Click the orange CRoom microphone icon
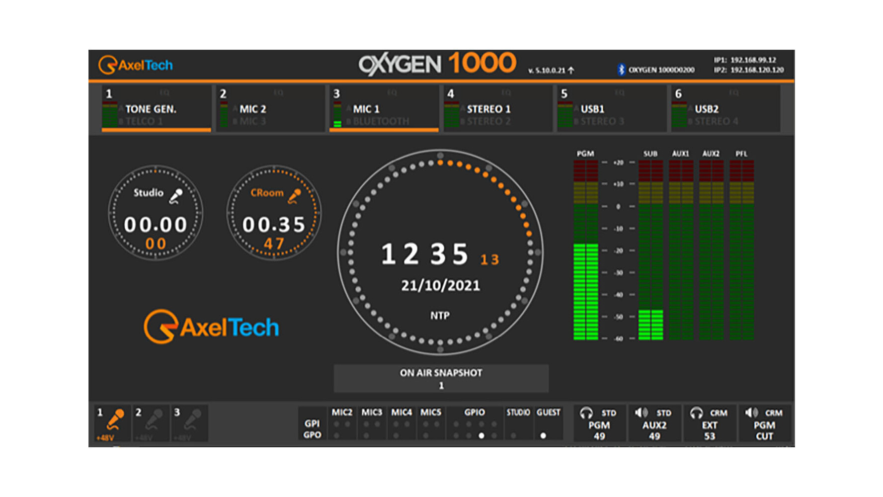 (295, 196)
